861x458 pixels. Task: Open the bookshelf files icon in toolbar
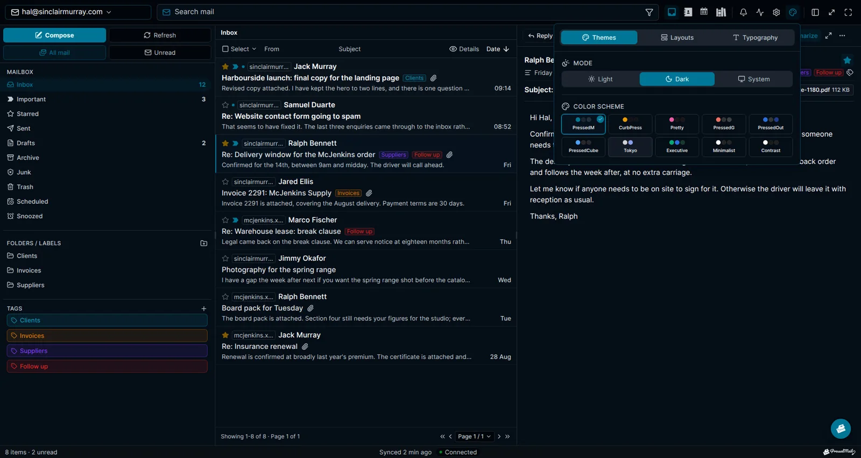pos(721,12)
